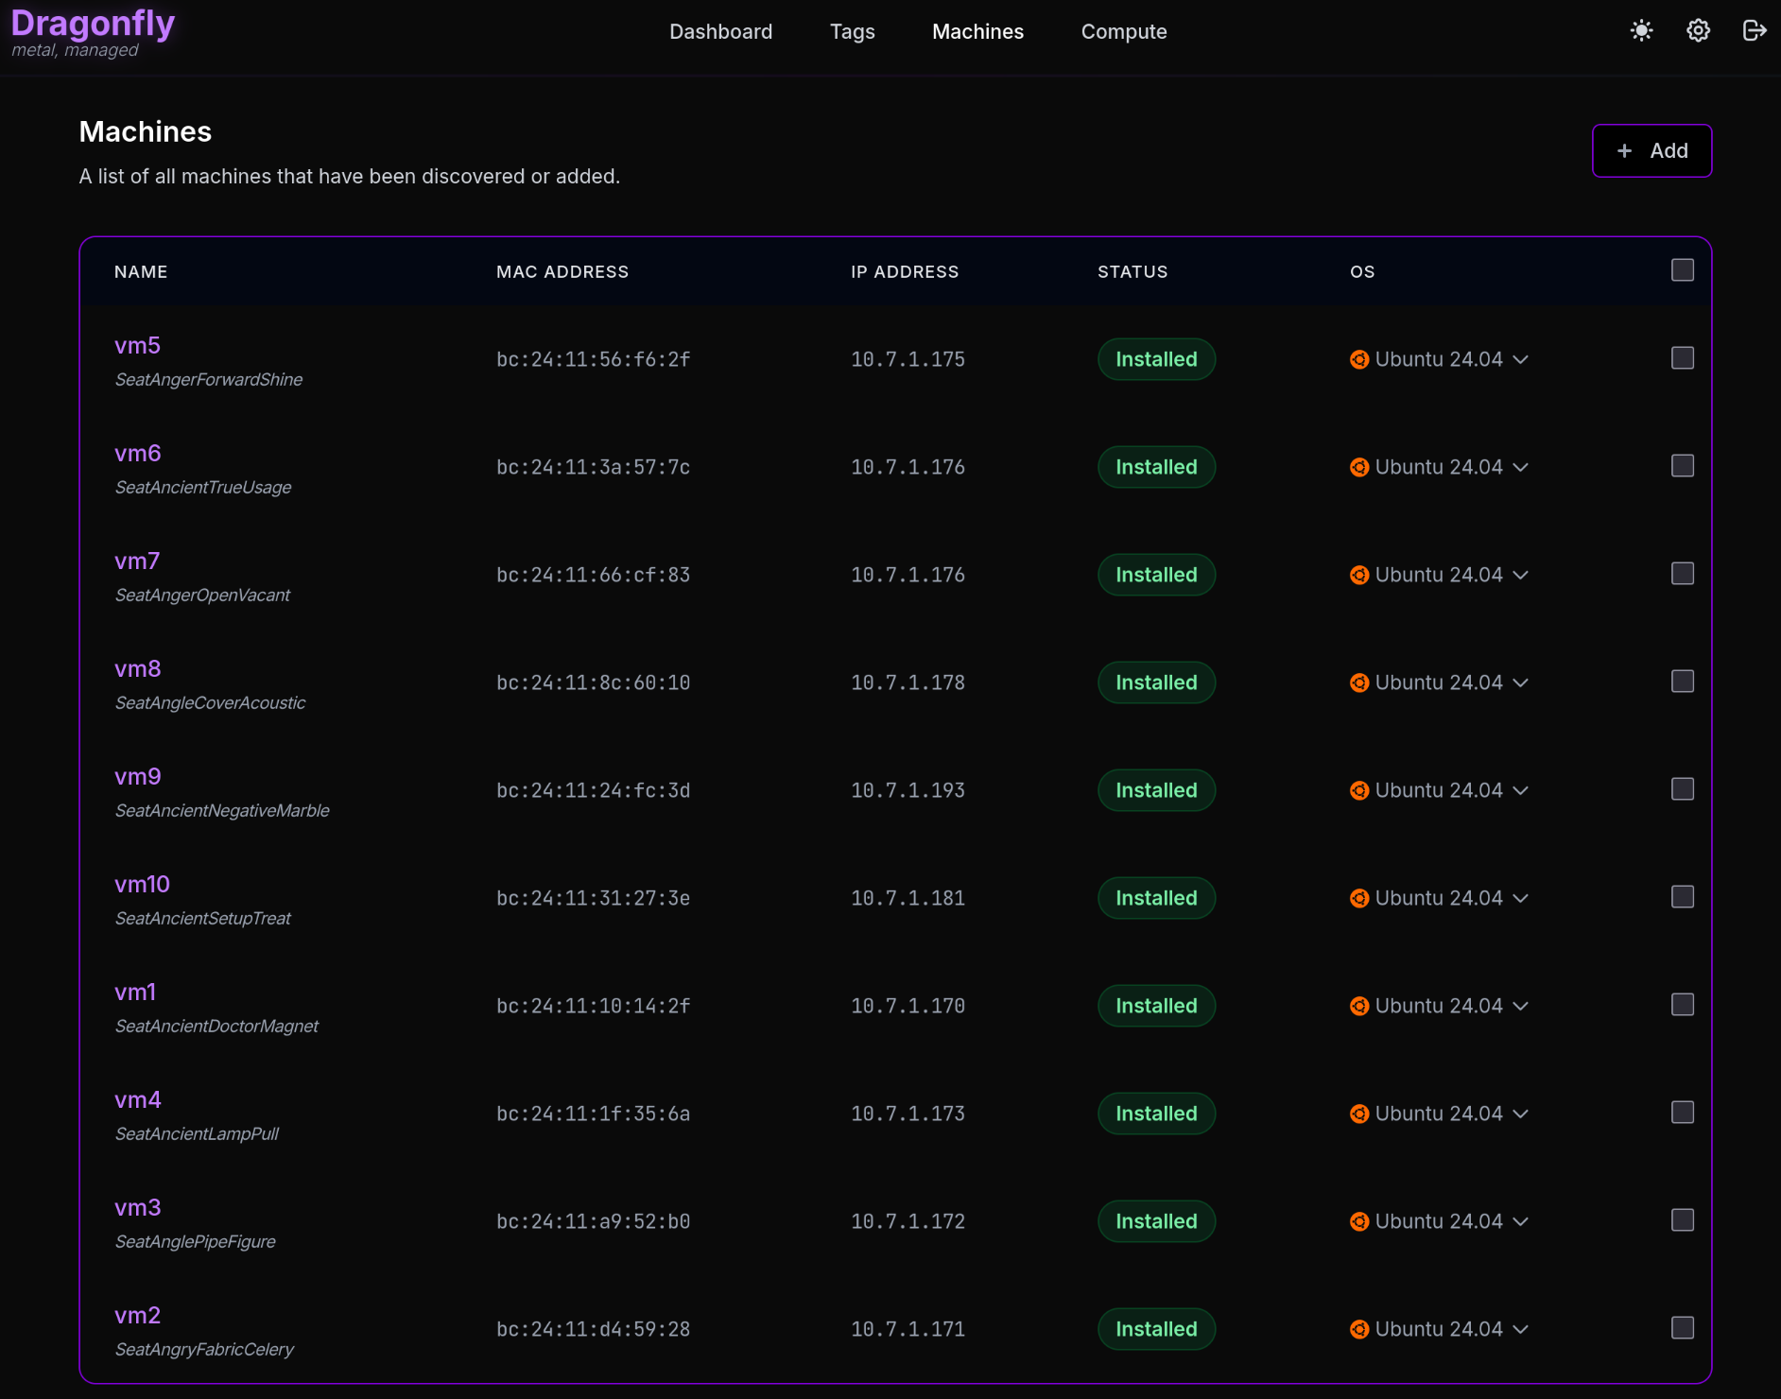Select the checkbox on the vm10 row
Image resolution: width=1781 pixels, height=1399 pixels.
point(1682,897)
